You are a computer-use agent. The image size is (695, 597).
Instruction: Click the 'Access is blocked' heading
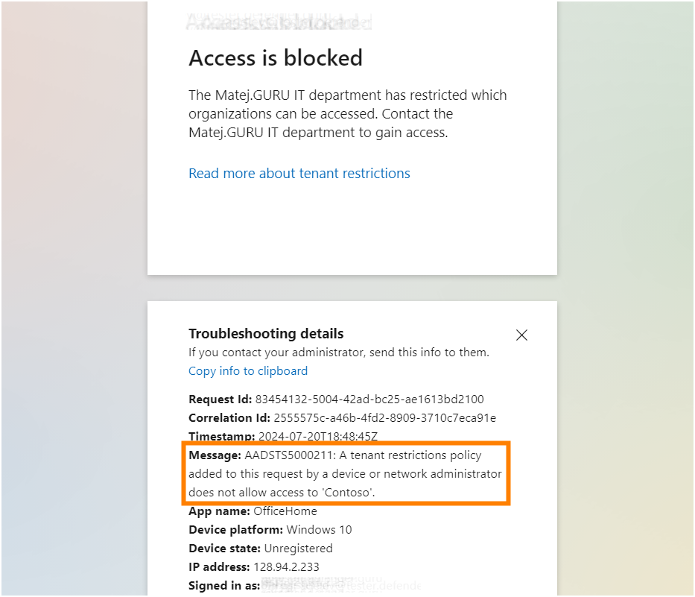pyautogui.click(x=276, y=58)
